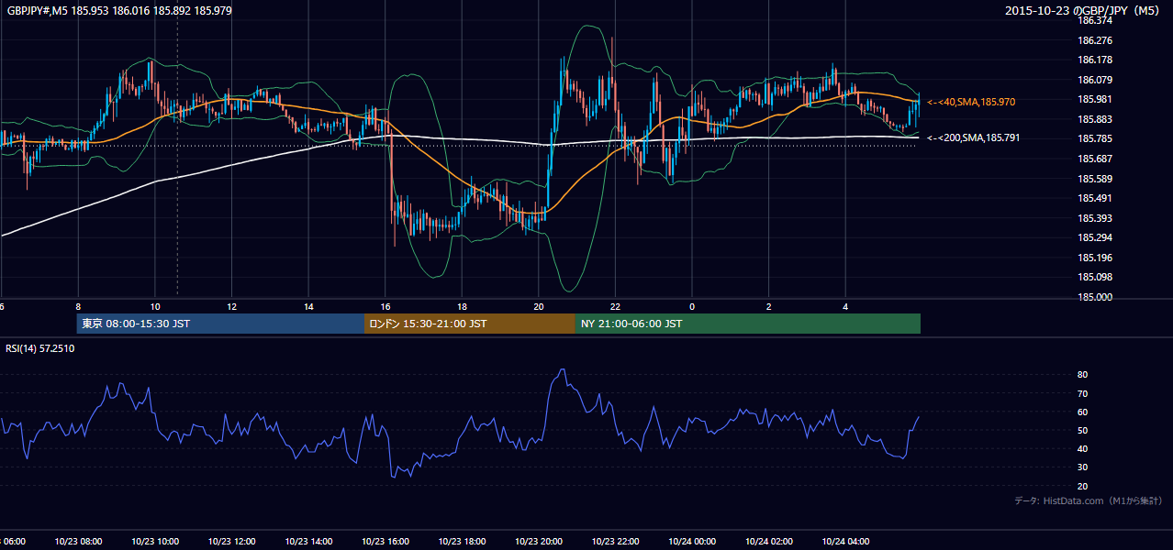The height and width of the screenshot is (550, 1173).
Task: Click the 185.687 price axis label
Action: coord(1095,159)
